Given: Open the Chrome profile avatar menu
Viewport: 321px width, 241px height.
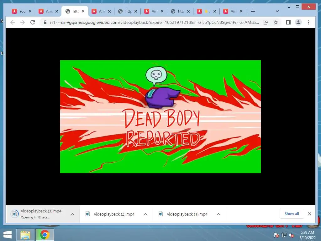Looking at the screenshot, I should pyautogui.click(x=298, y=22).
